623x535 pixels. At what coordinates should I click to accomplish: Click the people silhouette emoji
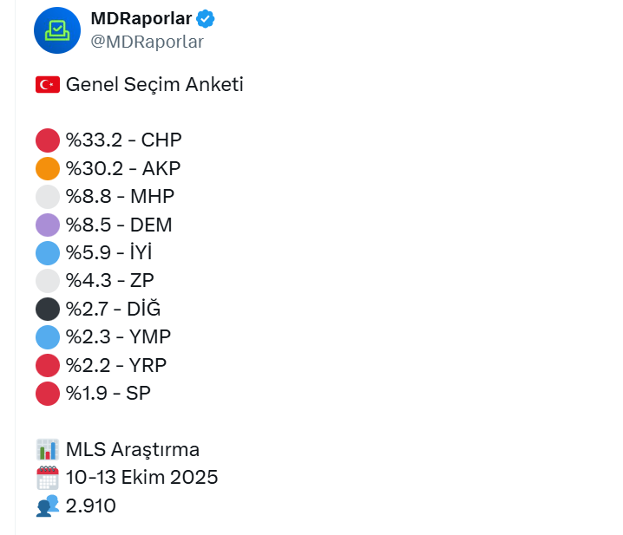(47, 506)
